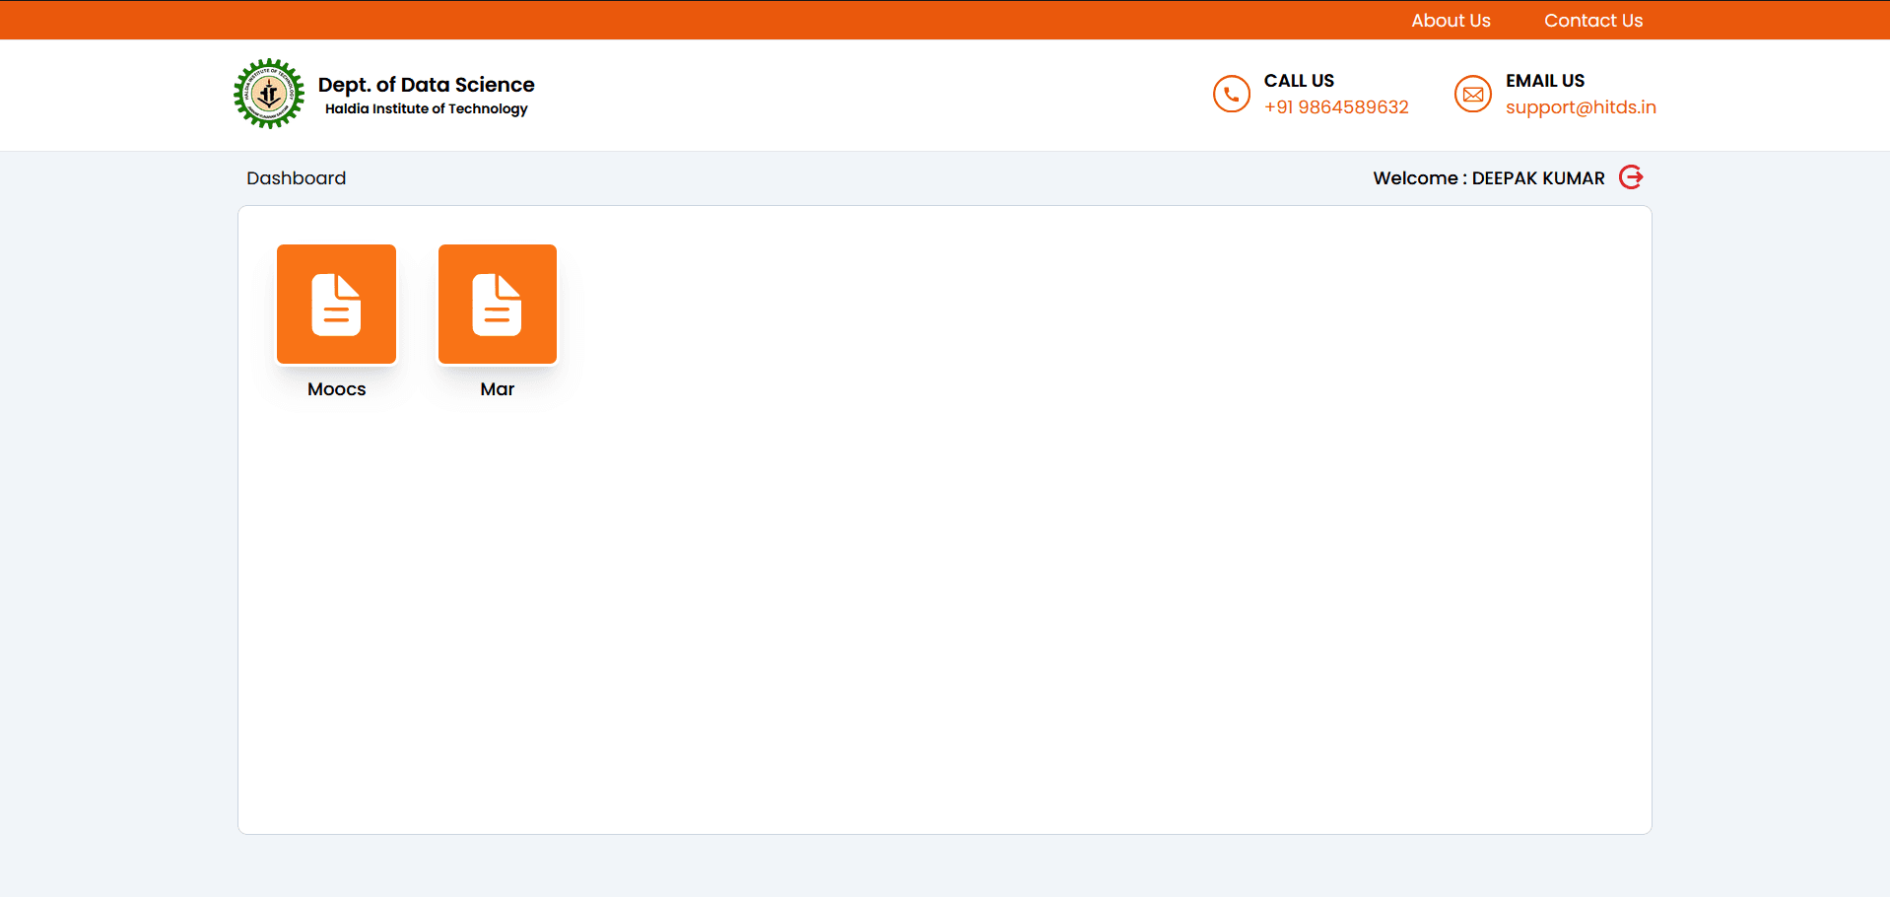This screenshot has height=897, width=1890.
Task: Open the Moocs document tile
Action: [x=336, y=305]
